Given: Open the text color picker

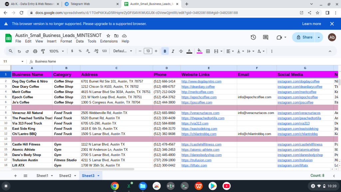Looking at the screenshot, I should click(189, 51).
